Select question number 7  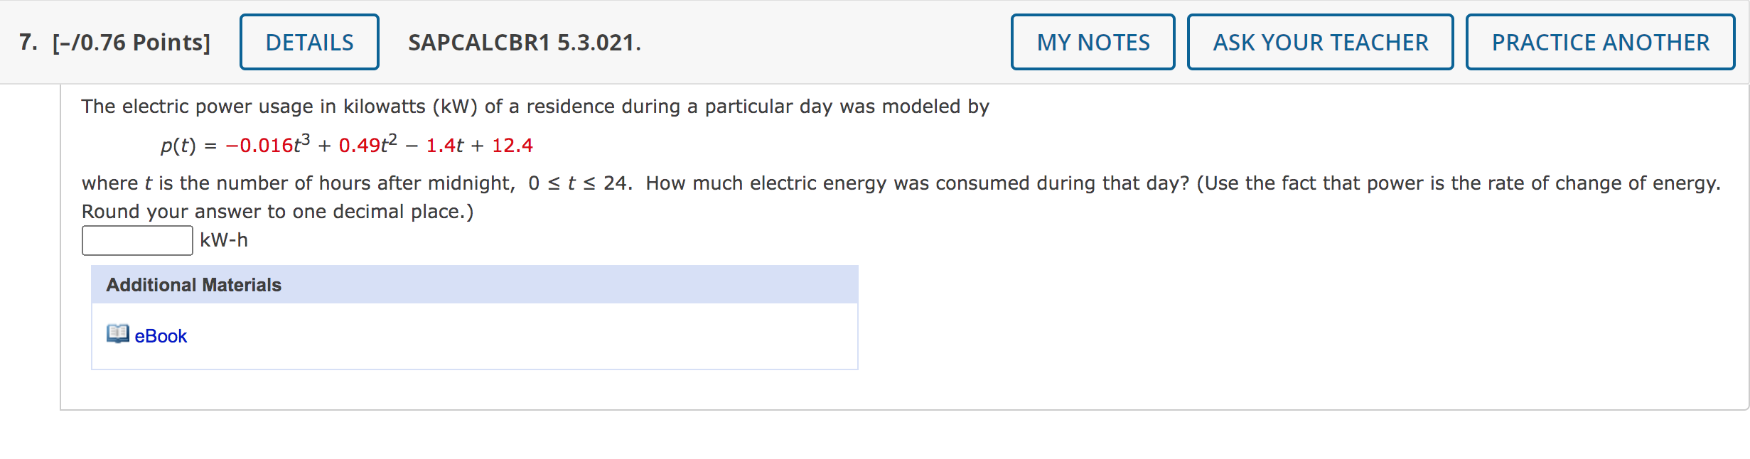click(25, 42)
